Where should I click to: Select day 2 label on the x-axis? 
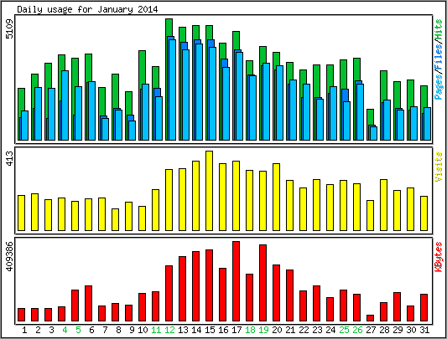[38, 330]
